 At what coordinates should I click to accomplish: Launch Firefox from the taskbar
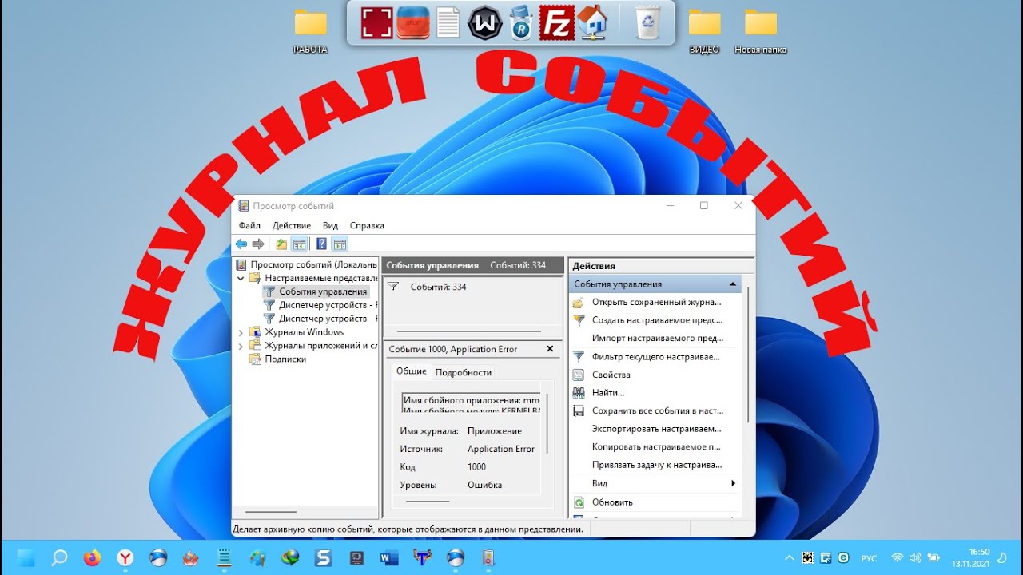(x=93, y=557)
